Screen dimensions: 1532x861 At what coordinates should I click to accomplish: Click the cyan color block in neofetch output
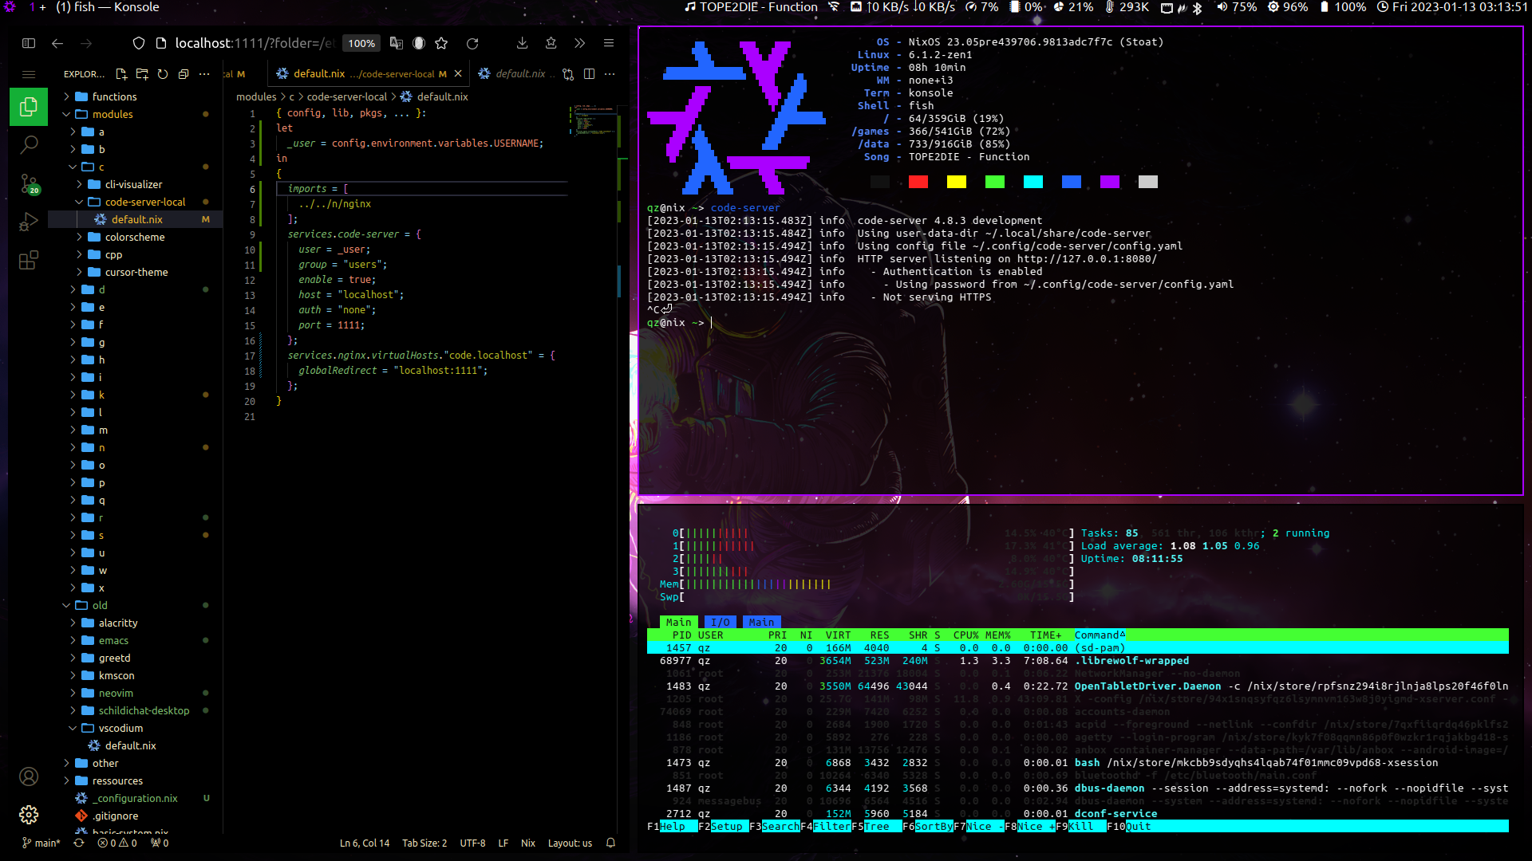(1033, 182)
